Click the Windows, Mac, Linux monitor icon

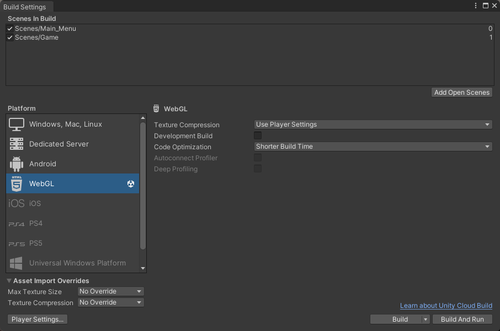(x=17, y=124)
